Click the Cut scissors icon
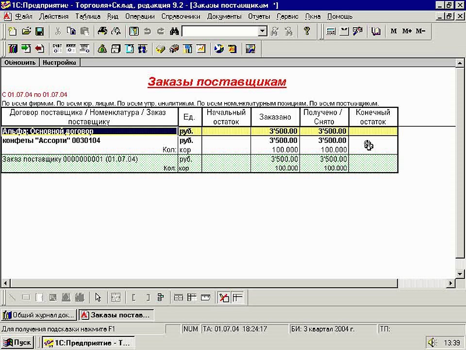The image size is (466, 350). point(58,31)
